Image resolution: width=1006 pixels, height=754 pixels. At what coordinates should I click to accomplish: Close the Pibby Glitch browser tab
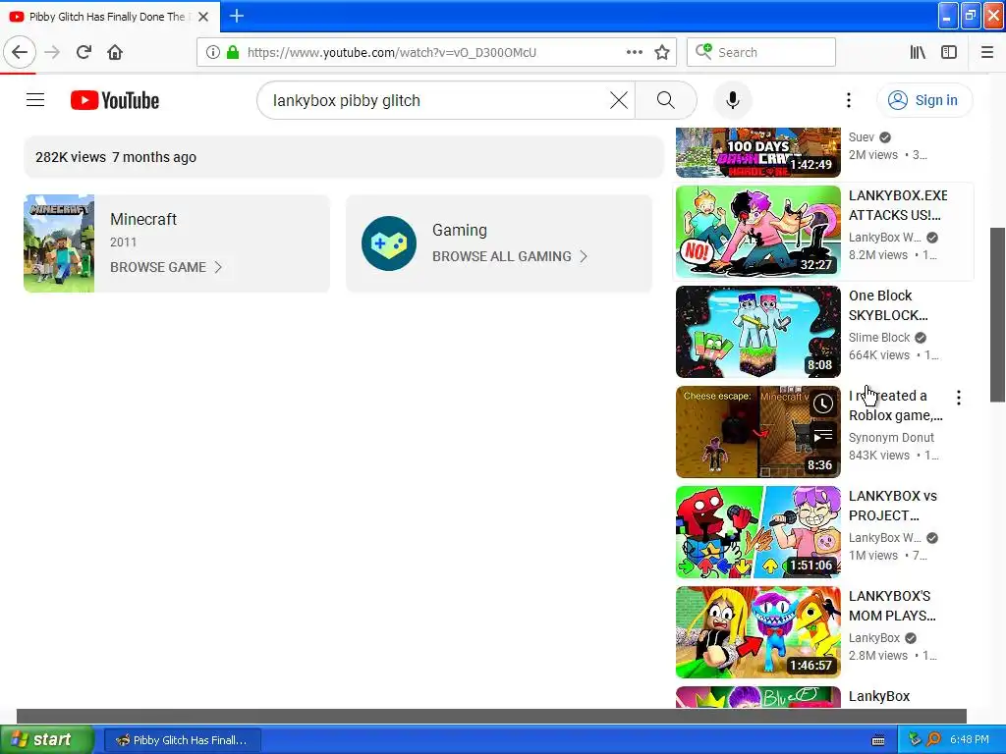click(x=203, y=17)
